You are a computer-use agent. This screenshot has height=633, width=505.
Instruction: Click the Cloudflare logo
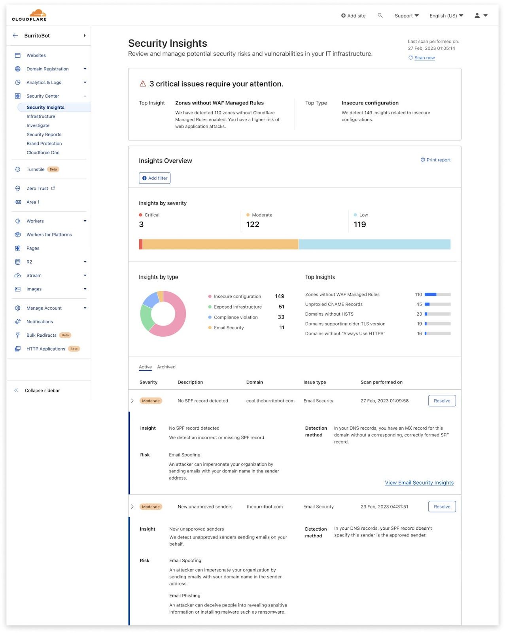tap(29, 15)
